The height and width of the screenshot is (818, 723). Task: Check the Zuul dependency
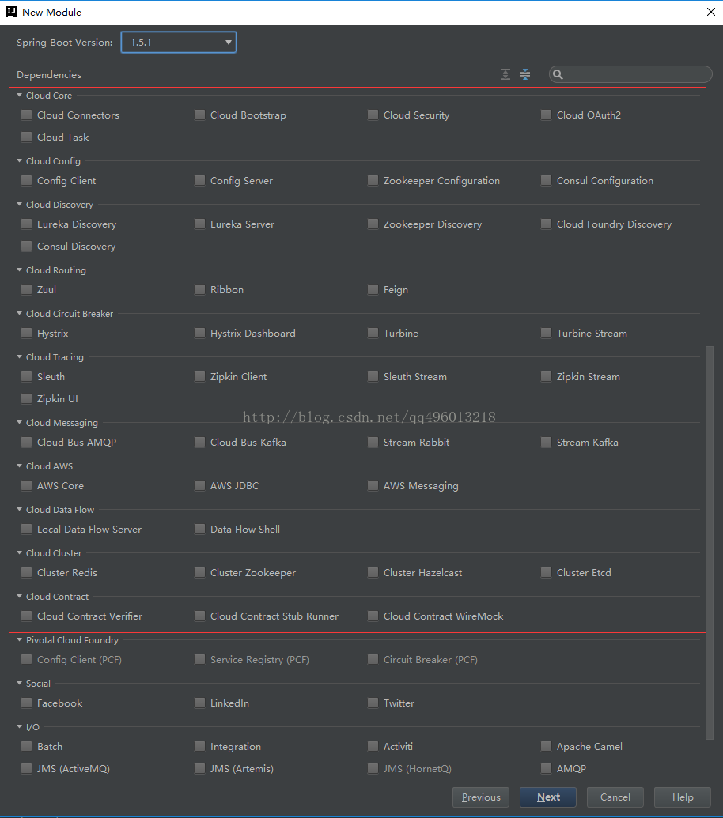[x=26, y=289]
